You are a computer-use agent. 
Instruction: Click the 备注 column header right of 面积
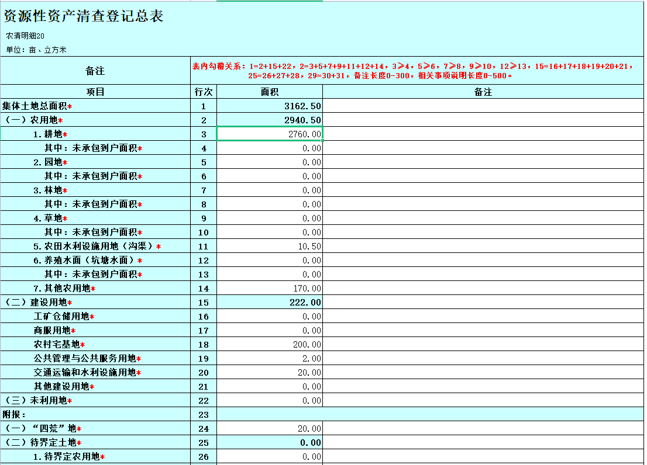(x=483, y=92)
